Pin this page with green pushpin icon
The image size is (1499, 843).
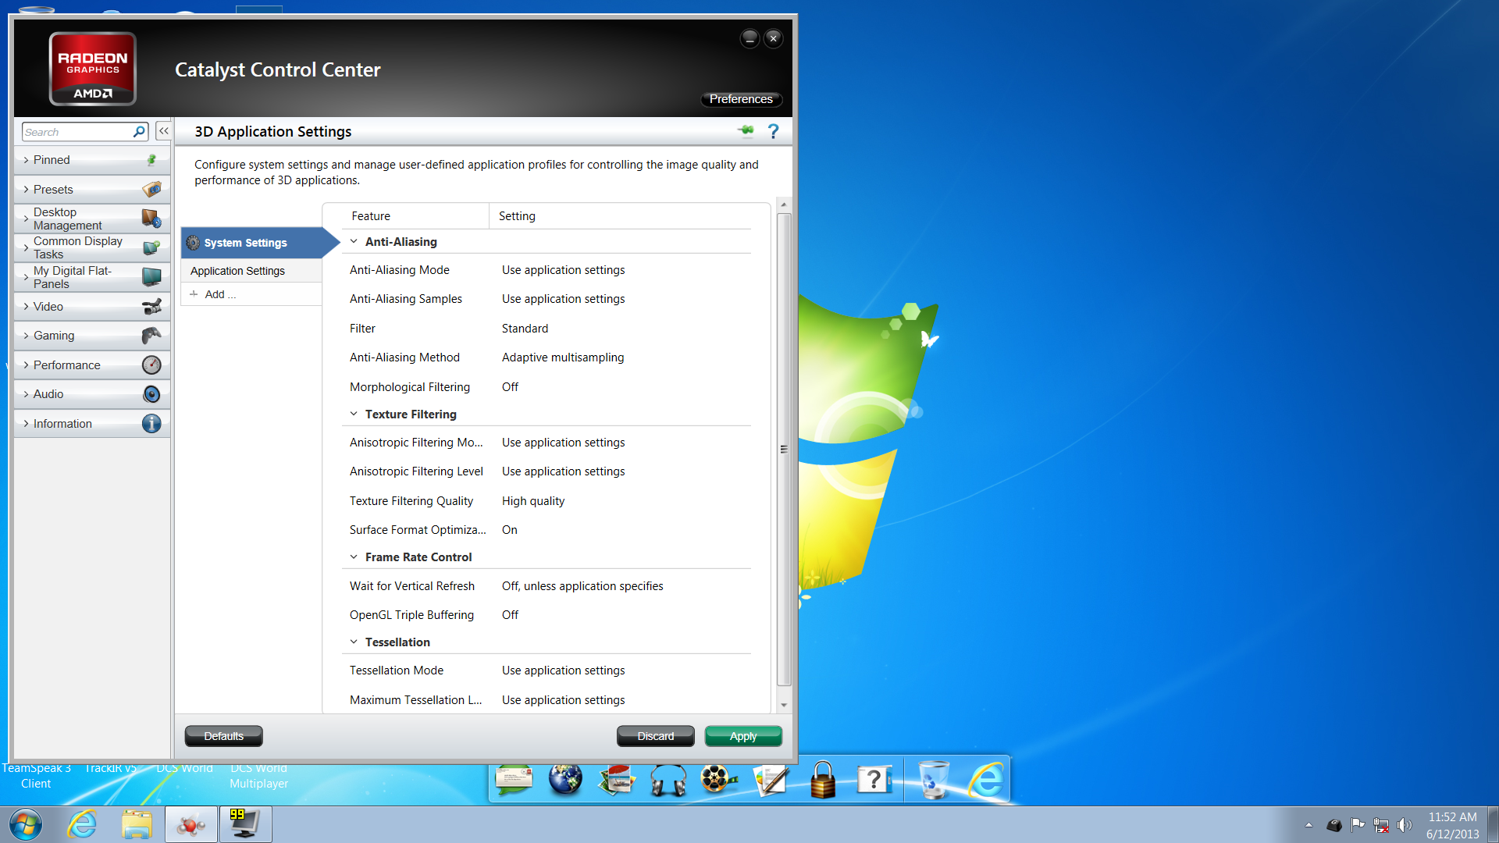tap(746, 130)
